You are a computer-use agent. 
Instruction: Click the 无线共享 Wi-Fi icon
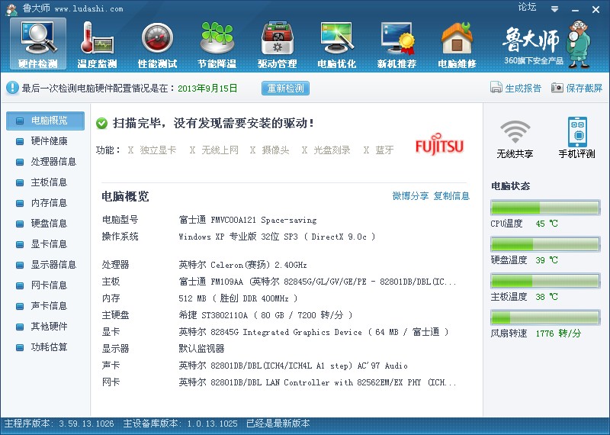(x=515, y=139)
